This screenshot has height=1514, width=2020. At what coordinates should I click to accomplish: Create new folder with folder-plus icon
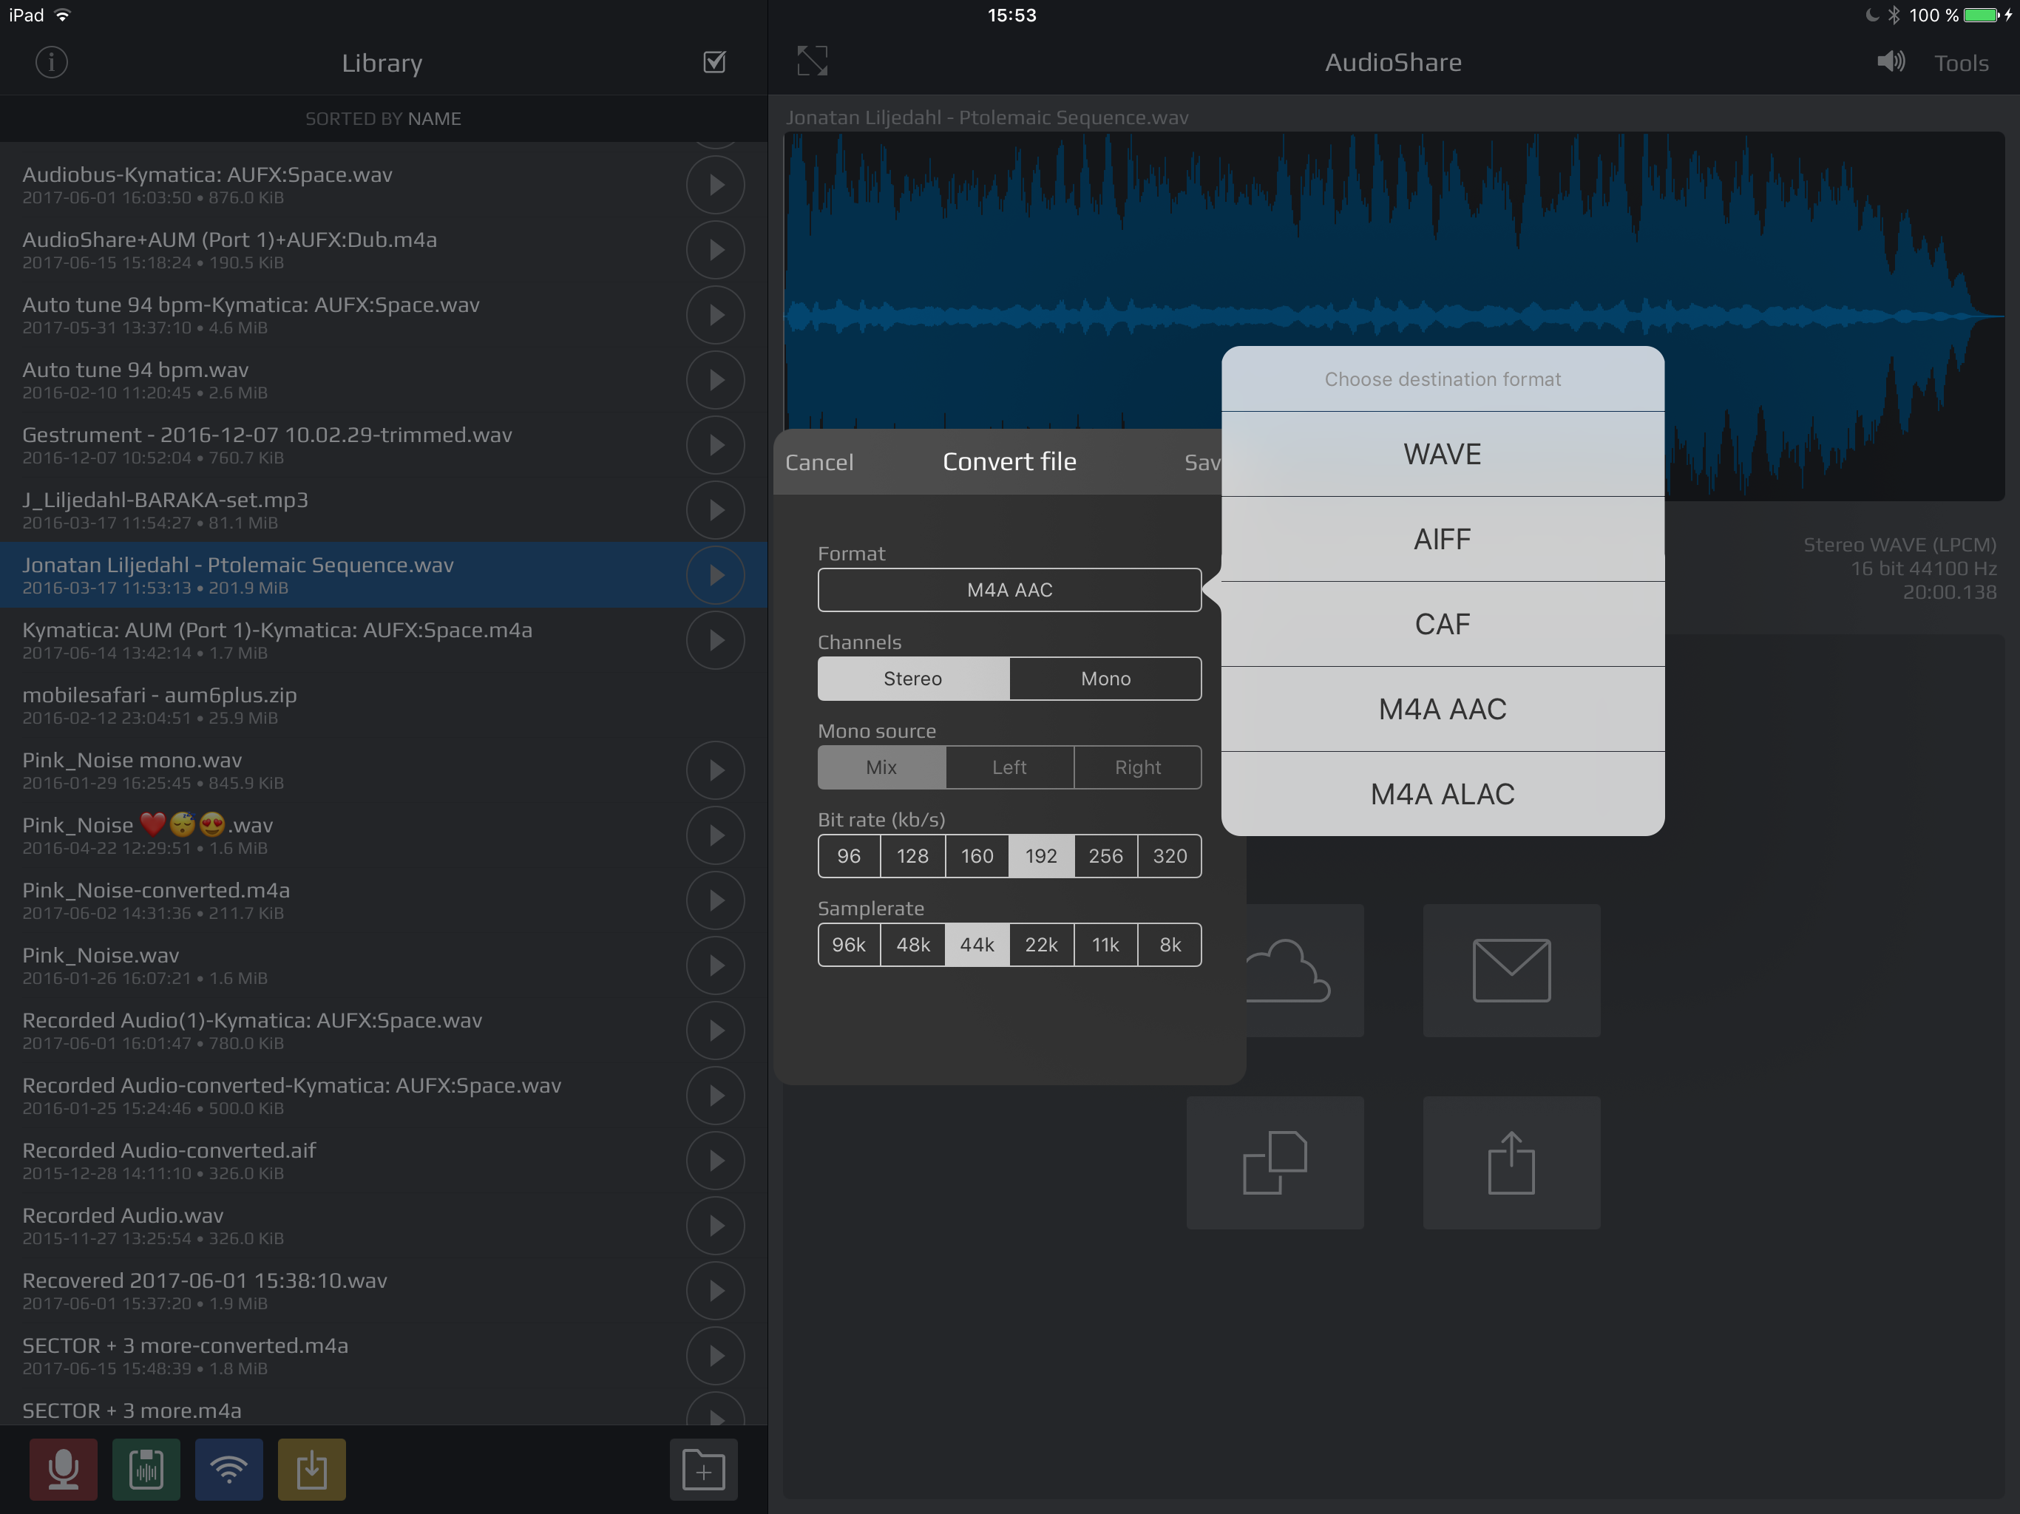coord(703,1469)
